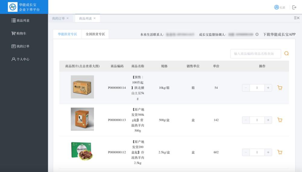Increase quantity for product P0000000113
This screenshot has height=172, width=302.
(268, 120)
